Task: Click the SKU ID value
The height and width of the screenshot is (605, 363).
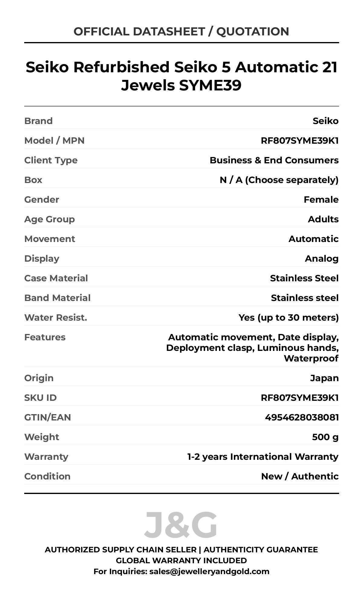Action: click(x=299, y=398)
